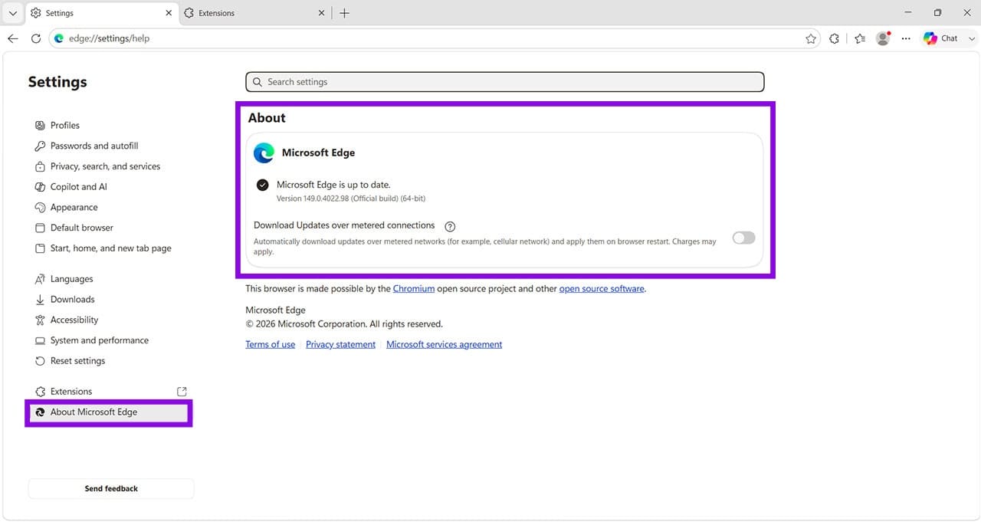Refresh the page
981x522 pixels.
(x=36, y=38)
